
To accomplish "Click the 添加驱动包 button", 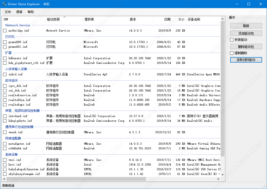I will (246, 33).
